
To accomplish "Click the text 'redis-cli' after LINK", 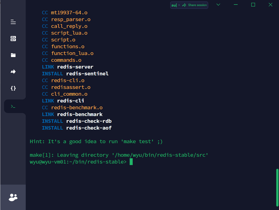I will pos(71,101).
